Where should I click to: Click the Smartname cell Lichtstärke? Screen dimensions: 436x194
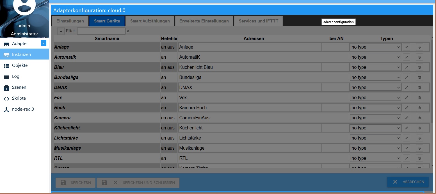pyautogui.click(x=107, y=138)
